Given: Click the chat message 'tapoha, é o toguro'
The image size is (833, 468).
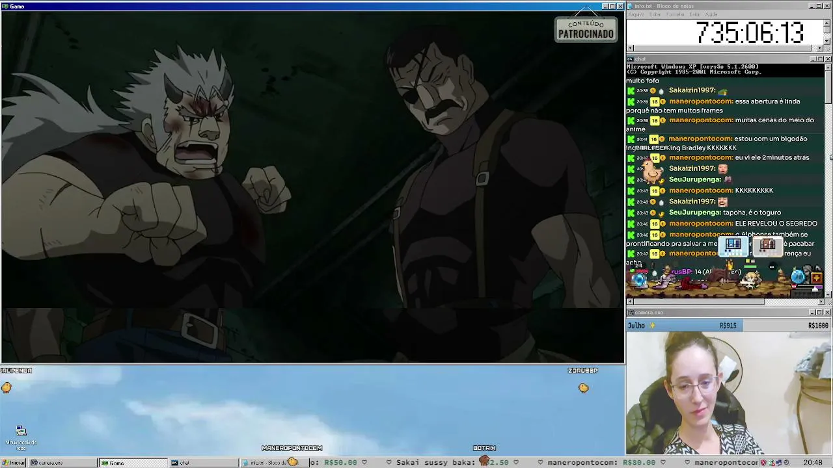Looking at the screenshot, I should point(752,213).
